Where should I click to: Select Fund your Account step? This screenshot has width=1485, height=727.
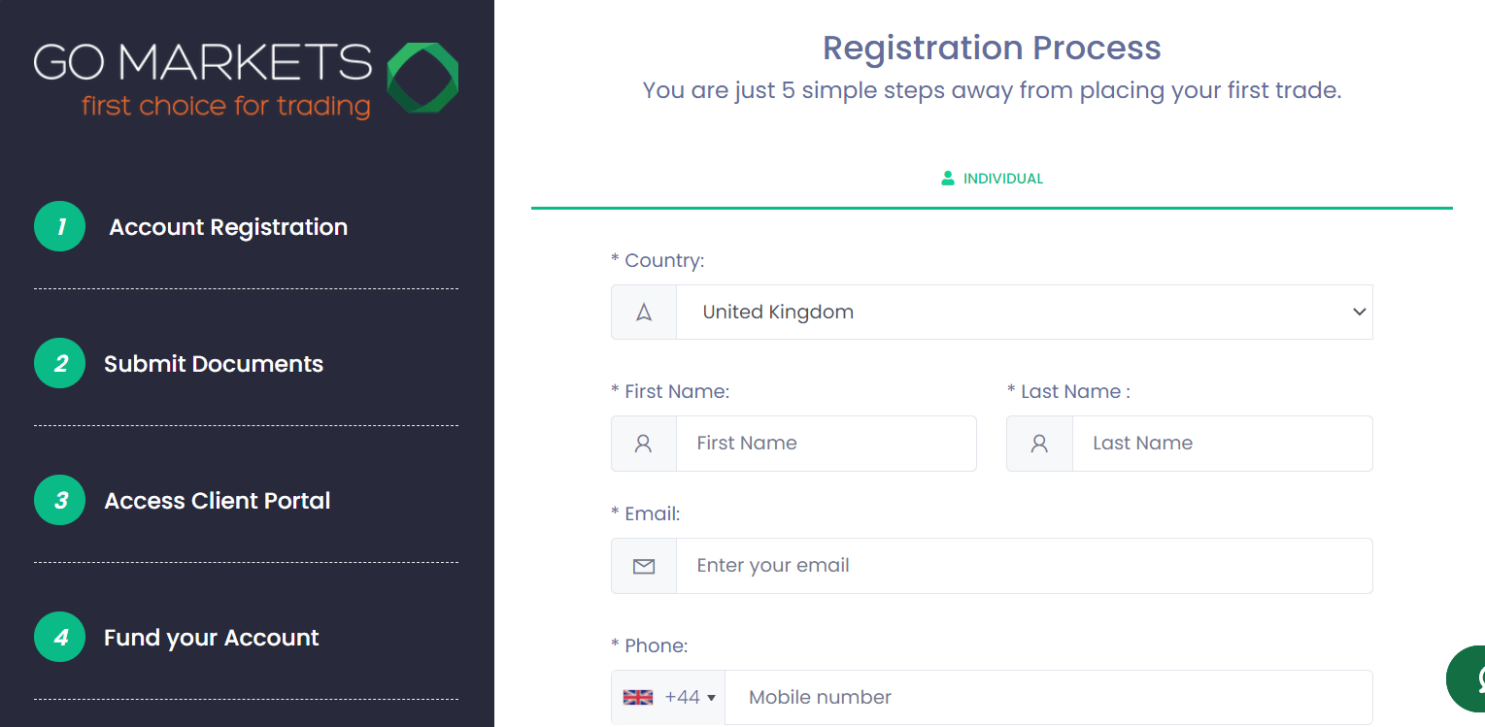(x=212, y=638)
